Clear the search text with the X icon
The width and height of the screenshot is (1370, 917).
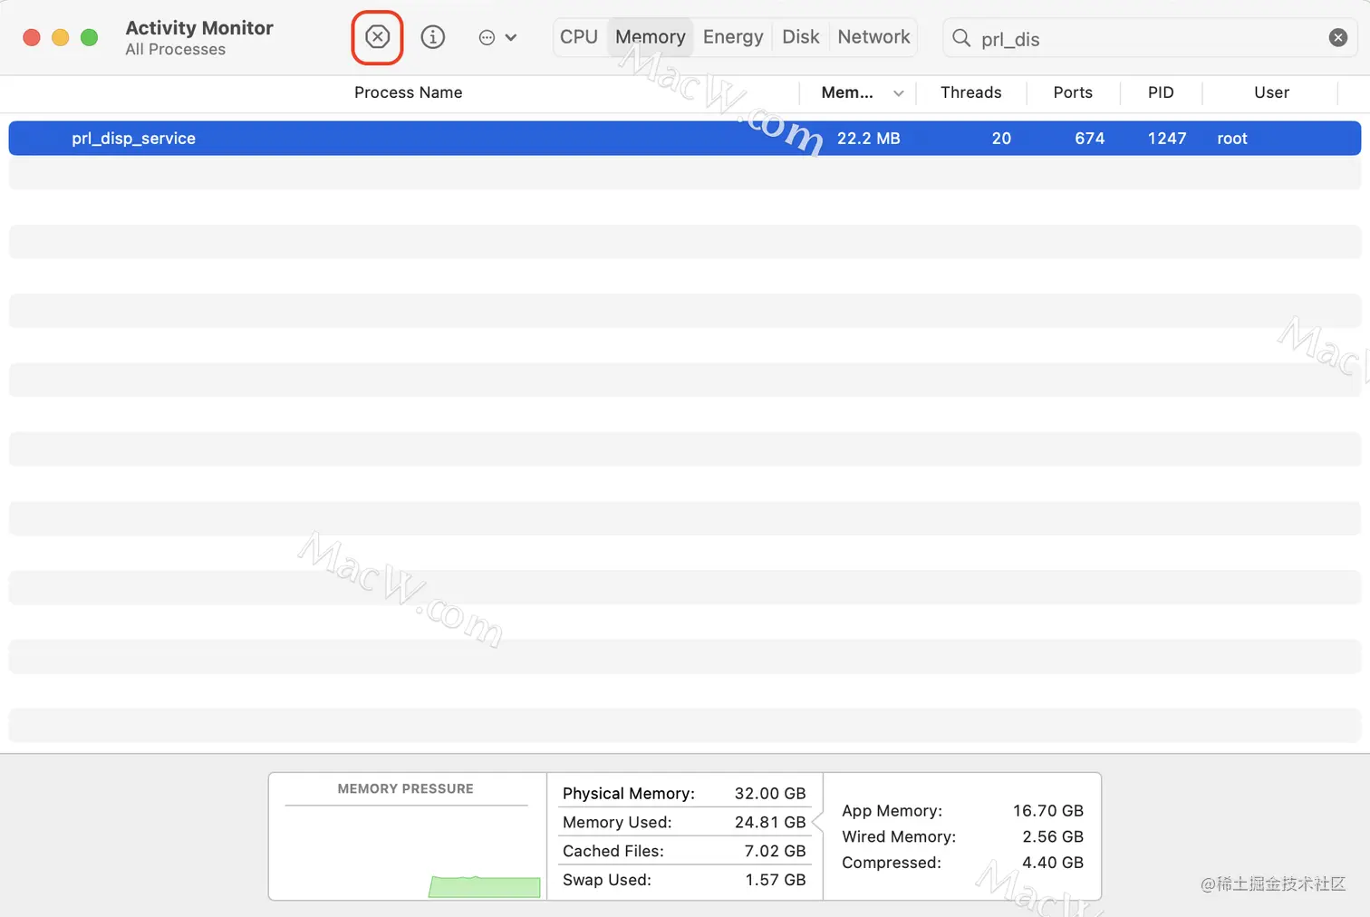click(x=1337, y=38)
